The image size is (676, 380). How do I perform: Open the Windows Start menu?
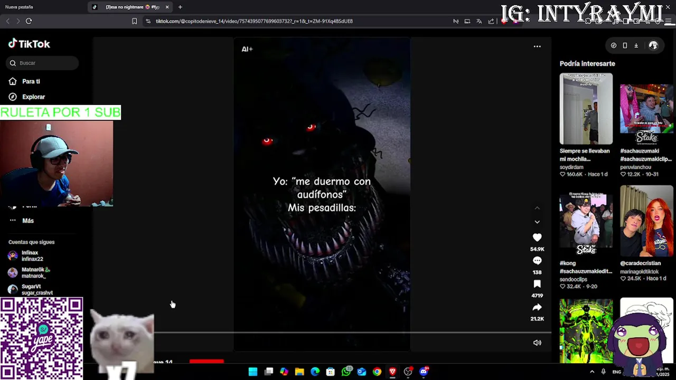253,372
